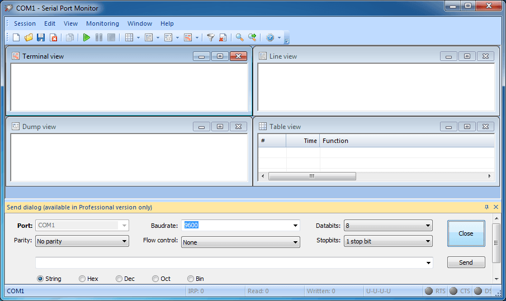Stop monitoring using the stop icon
The height and width of the screenshot is (301, 506).
point(111,37)
